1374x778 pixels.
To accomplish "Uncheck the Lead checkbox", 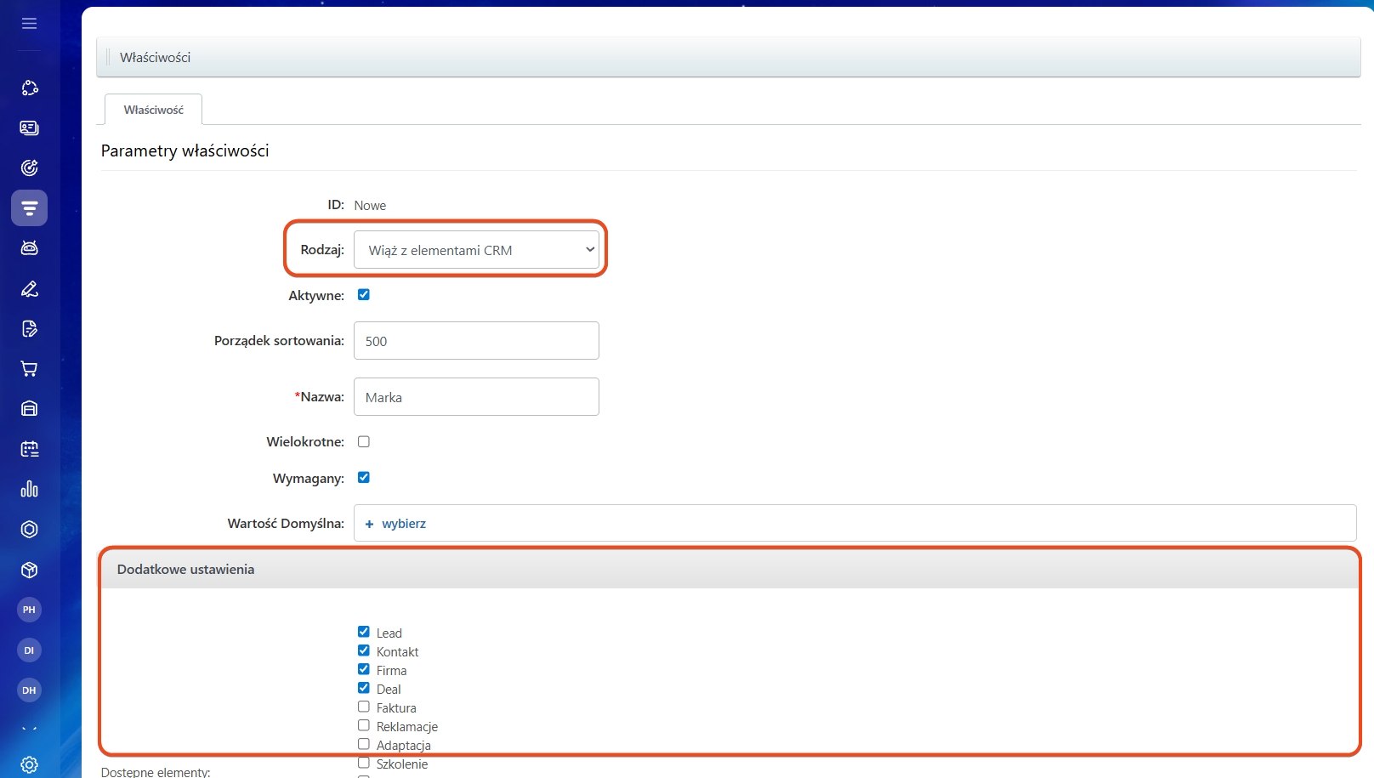I will (x=364, y=632).
